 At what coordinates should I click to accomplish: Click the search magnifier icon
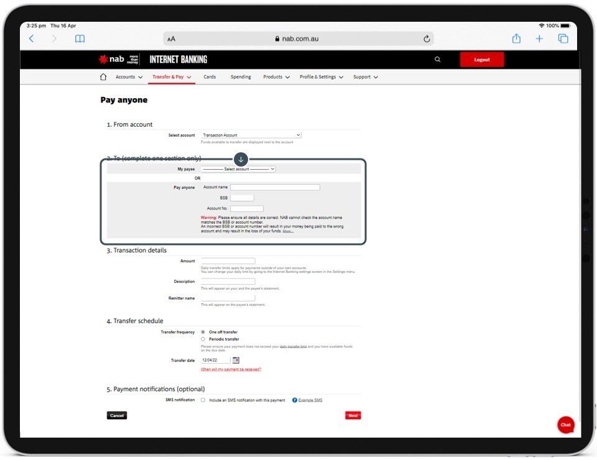[x=437, y=60]
